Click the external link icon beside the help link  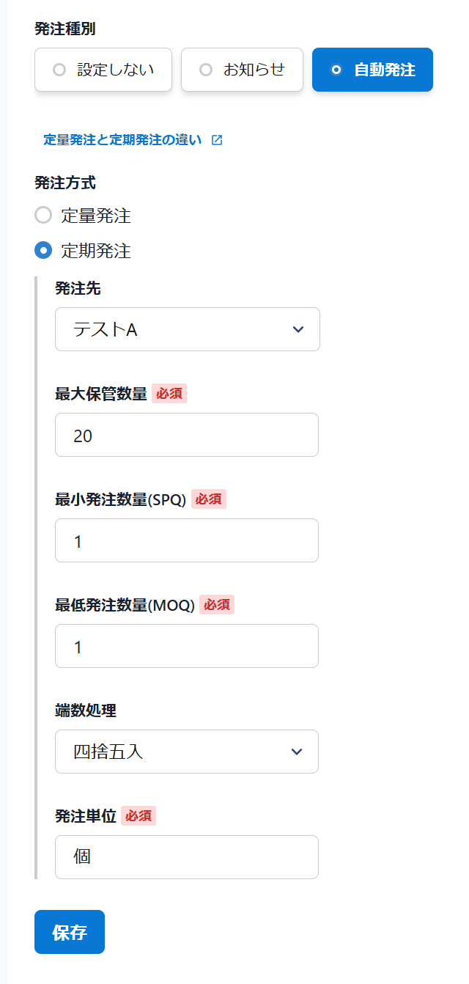pyautogui.click(x=217, y=140)
